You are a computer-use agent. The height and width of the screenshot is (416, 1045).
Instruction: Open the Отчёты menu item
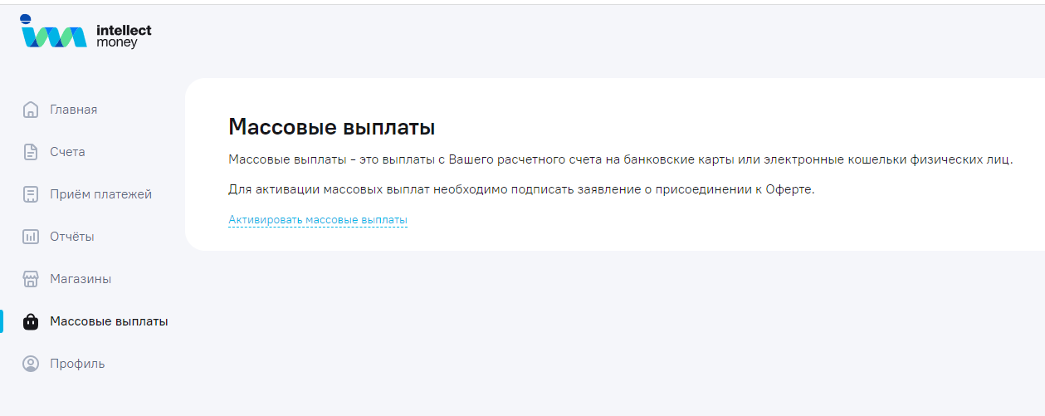click(71, 237)
